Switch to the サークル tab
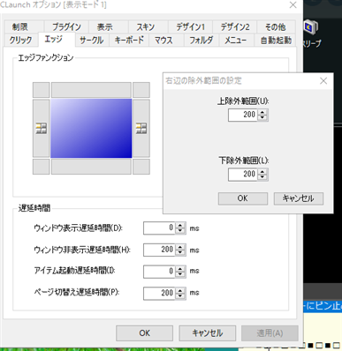The height and width of the screenshot is (351, 342). [92, 40]
